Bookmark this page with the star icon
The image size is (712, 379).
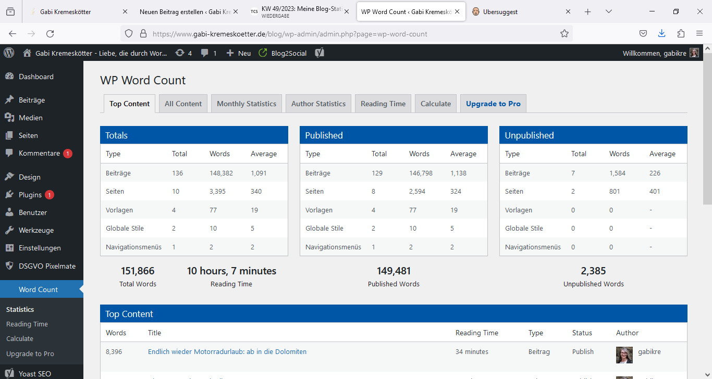[x=564, y=34]
